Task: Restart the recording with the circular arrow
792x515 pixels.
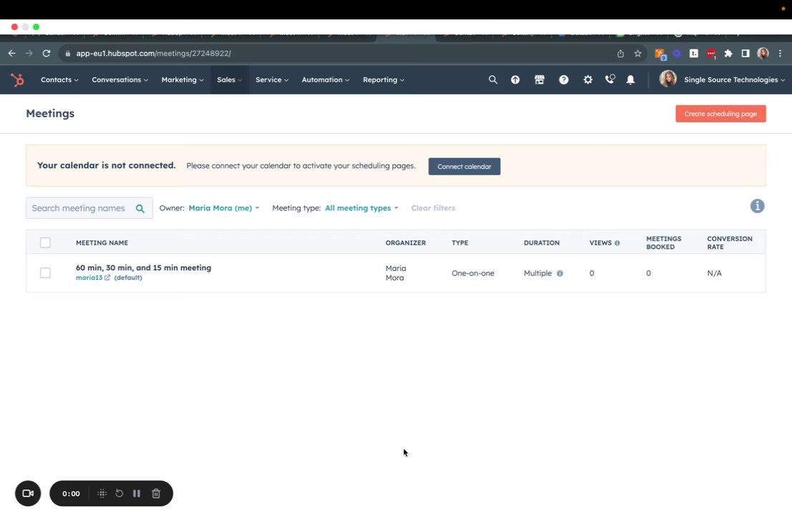Action: 119,494
